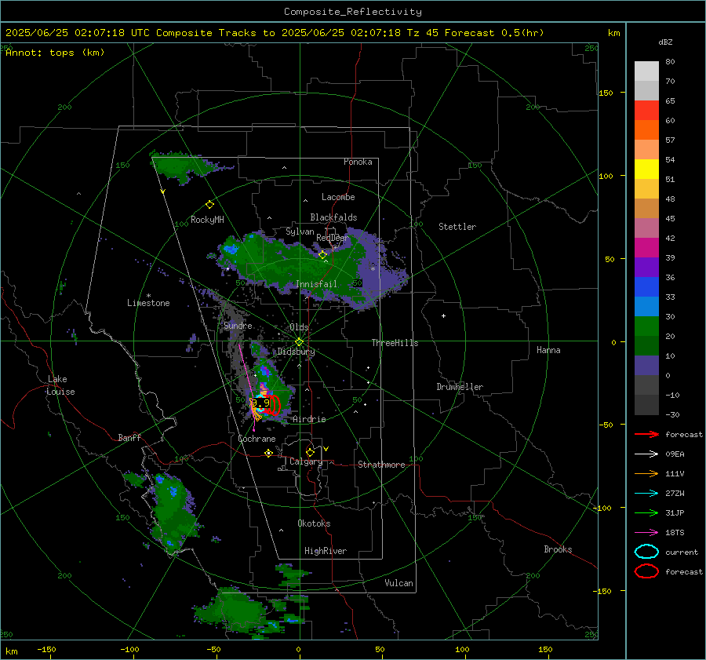Click the Composite Tracks timestamp header
Viewport: 706px width, 660px height.
pos(275,33)
